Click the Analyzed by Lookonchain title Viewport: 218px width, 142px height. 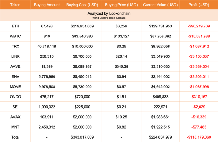pyautogui.click(x=109, y=14)
